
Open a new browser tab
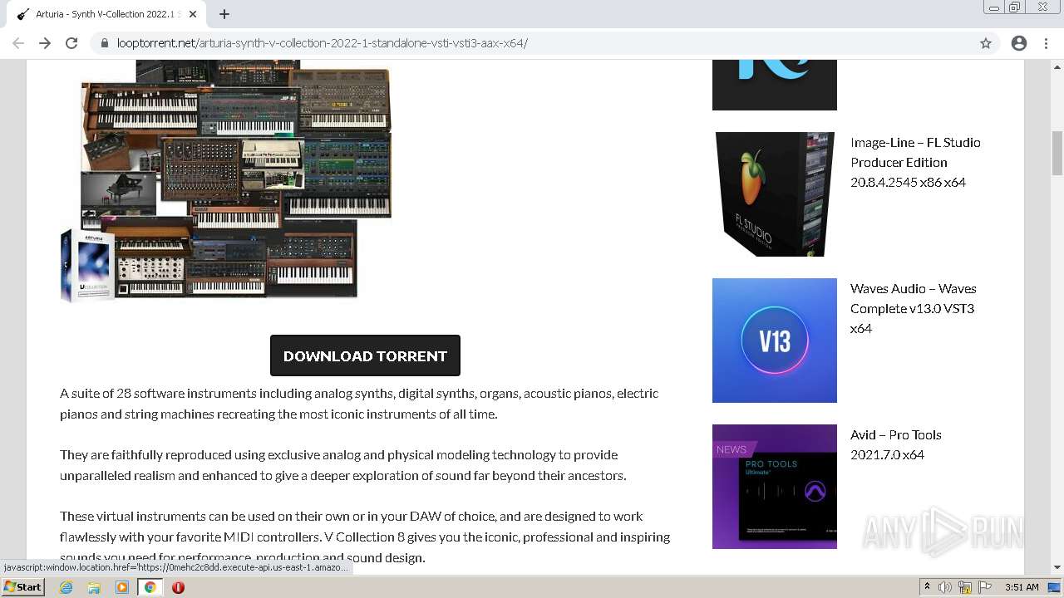[x=224, y=14]
